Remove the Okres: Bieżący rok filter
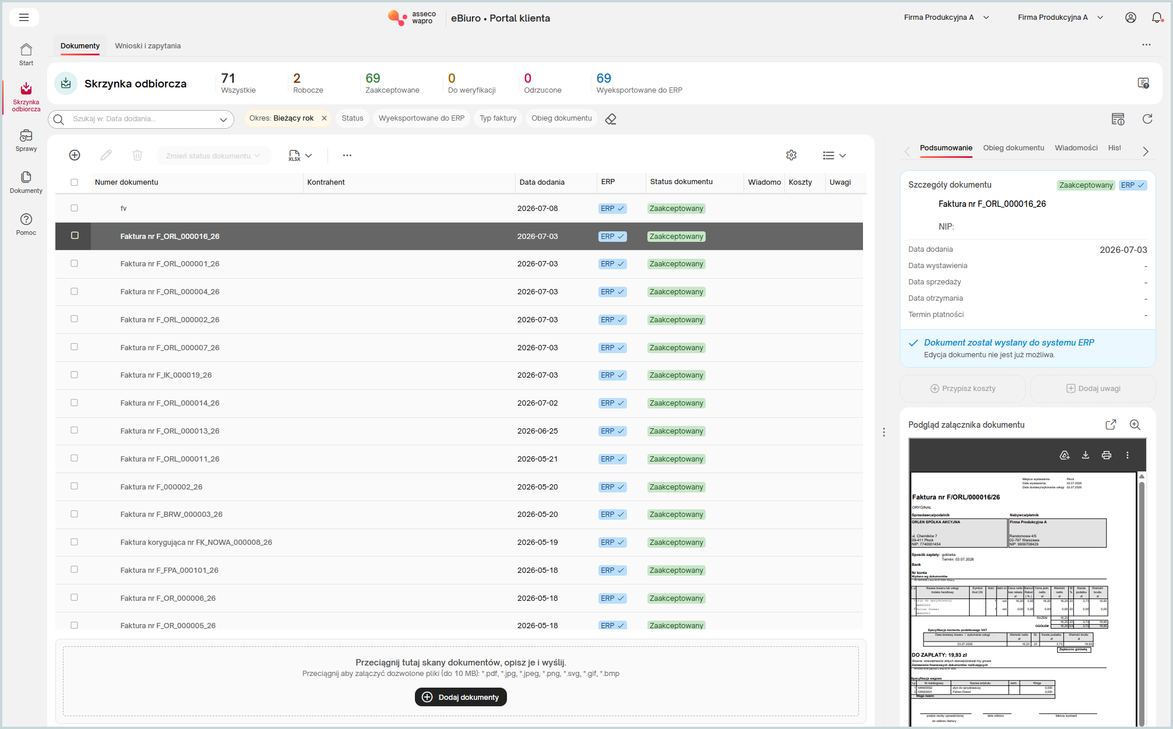The height and width of the screenshot is (729, 1173). [x=324, y=118]
